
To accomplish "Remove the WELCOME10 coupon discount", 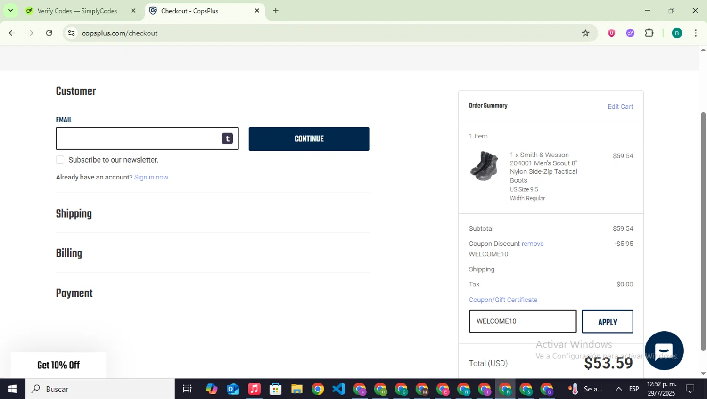I will (x=533, y=244).
